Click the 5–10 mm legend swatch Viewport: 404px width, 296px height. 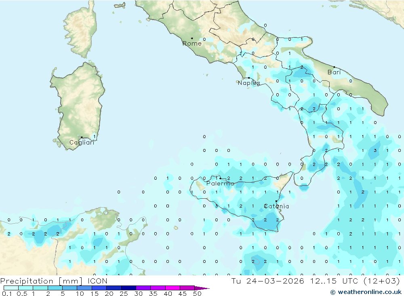point(70,288)
